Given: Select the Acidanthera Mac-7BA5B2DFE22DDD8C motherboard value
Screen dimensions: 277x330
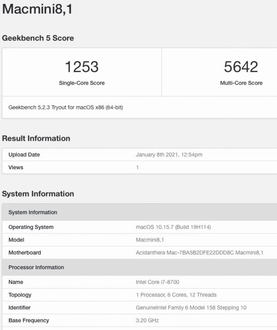Looking at the screenshot, I should (199, 253).
